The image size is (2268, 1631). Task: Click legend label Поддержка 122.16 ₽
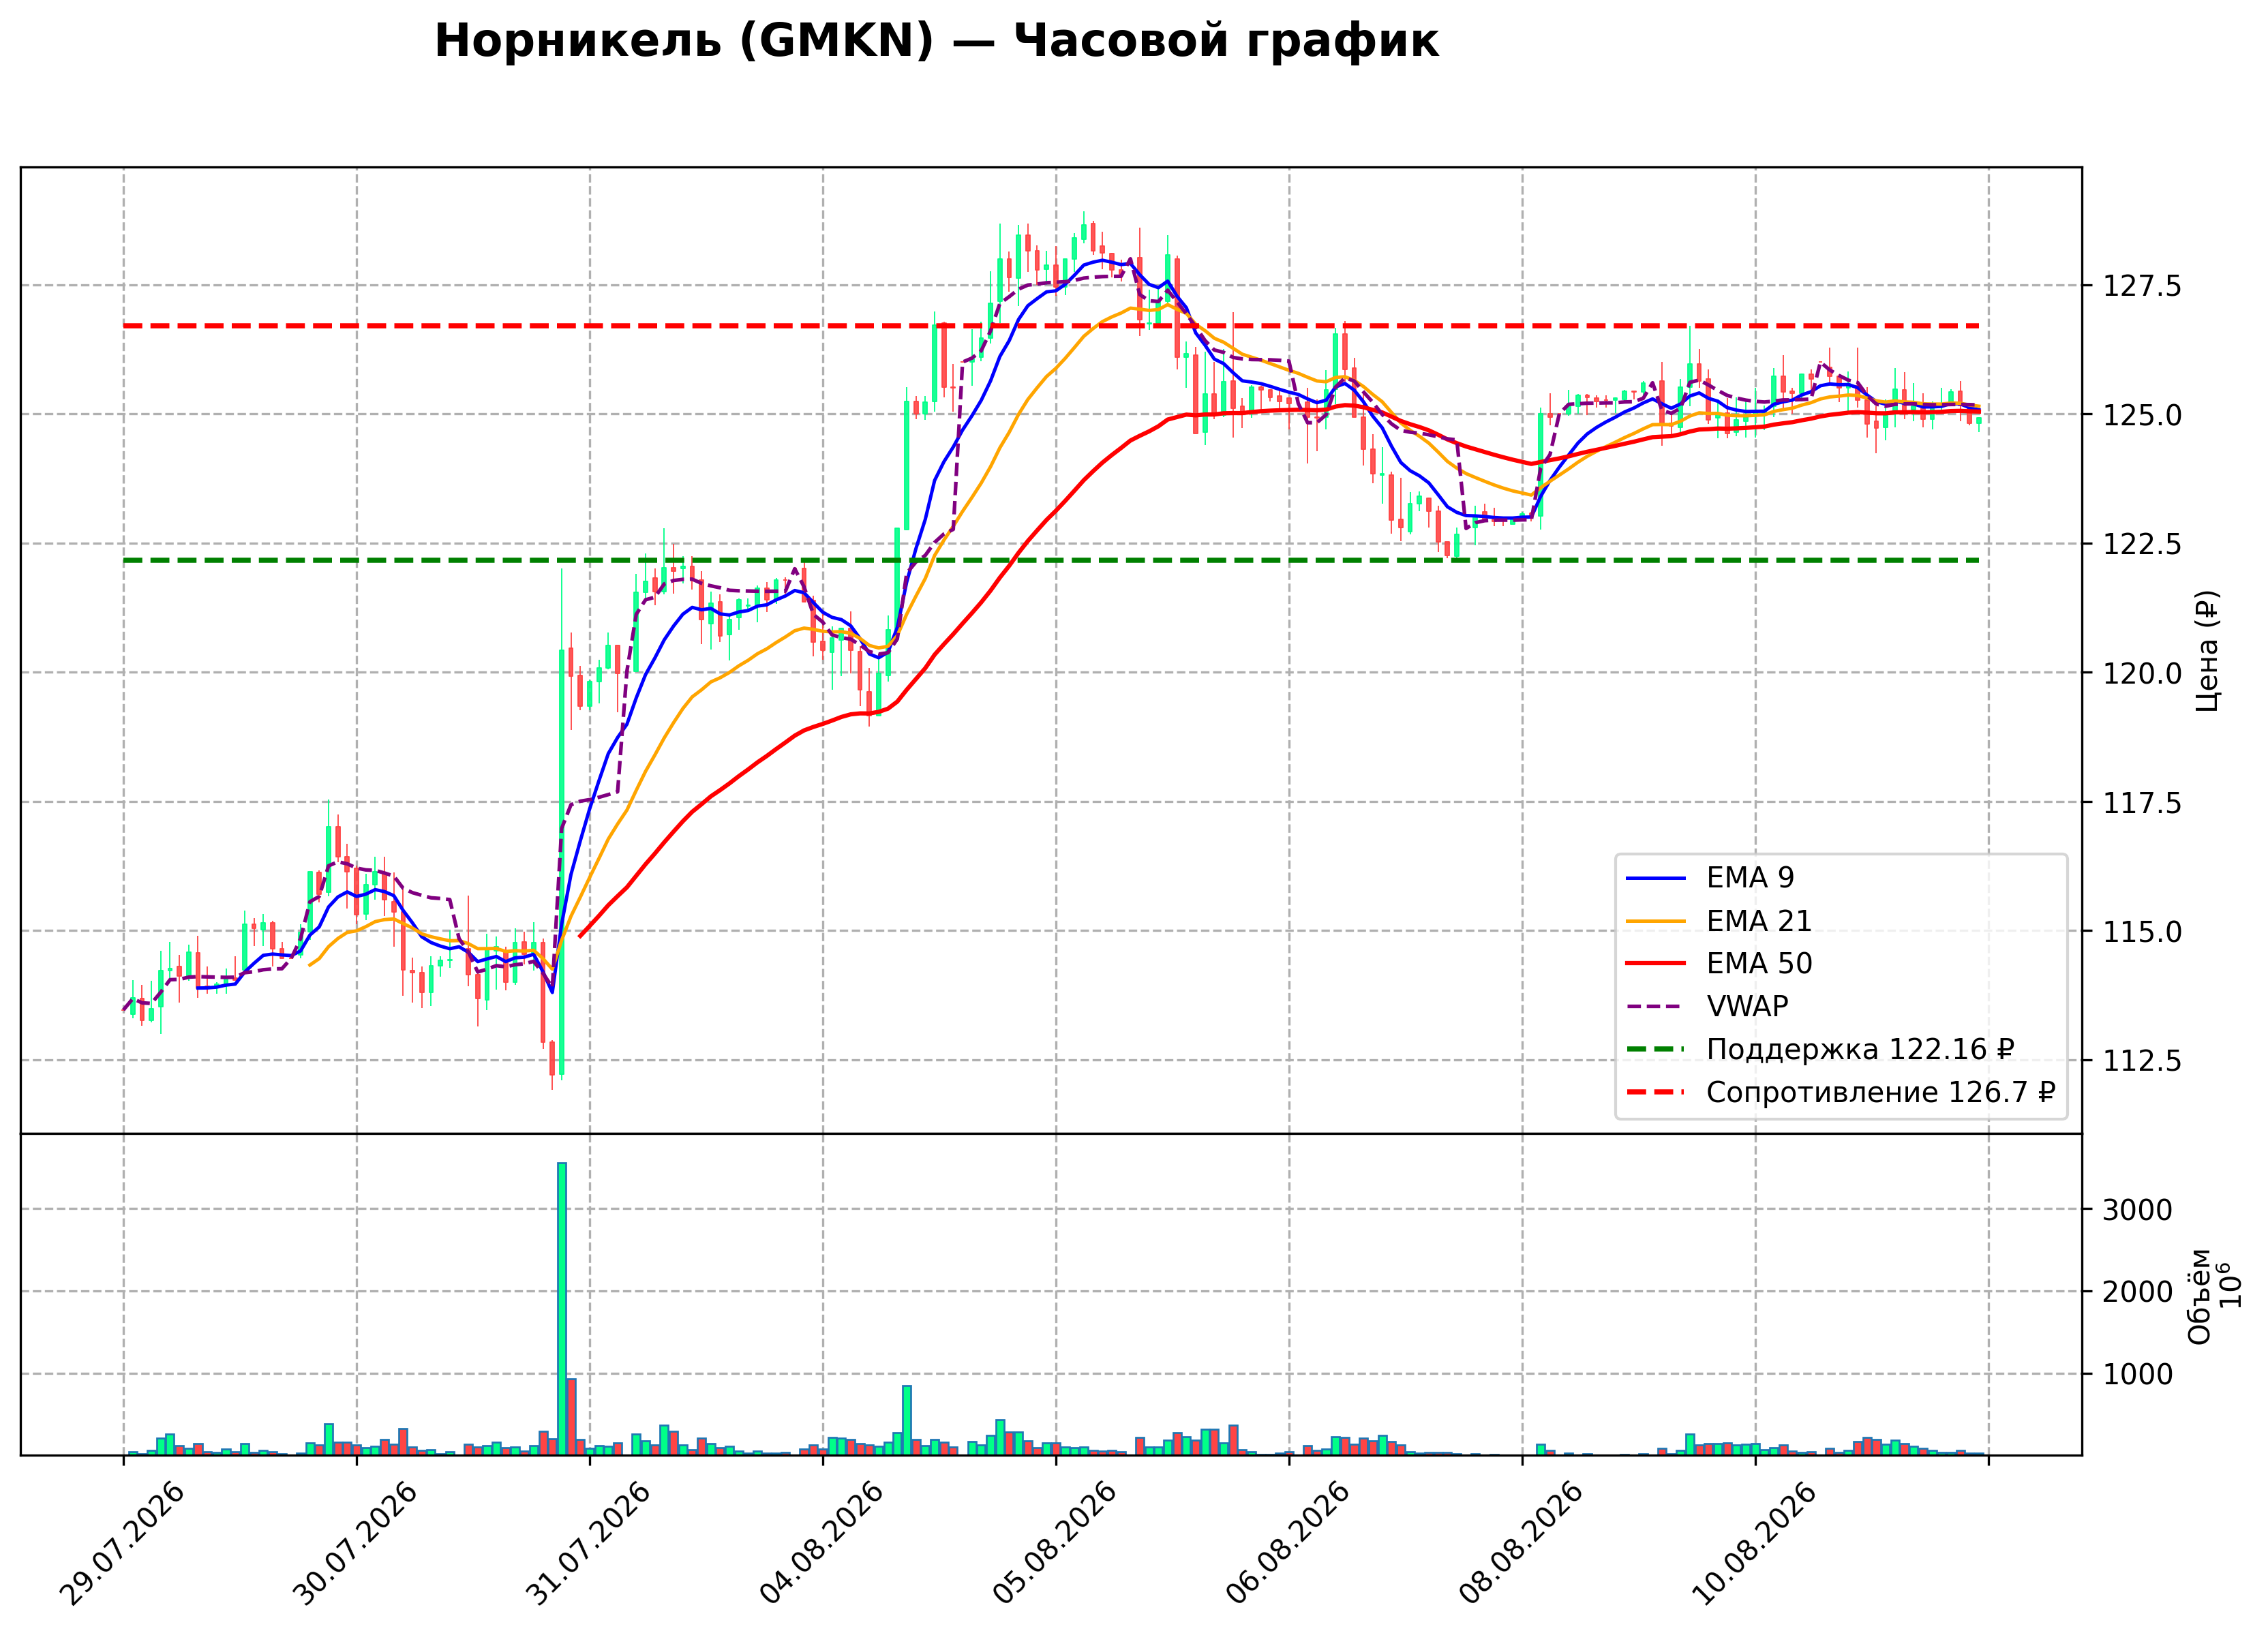[x=1860, y=1049]
